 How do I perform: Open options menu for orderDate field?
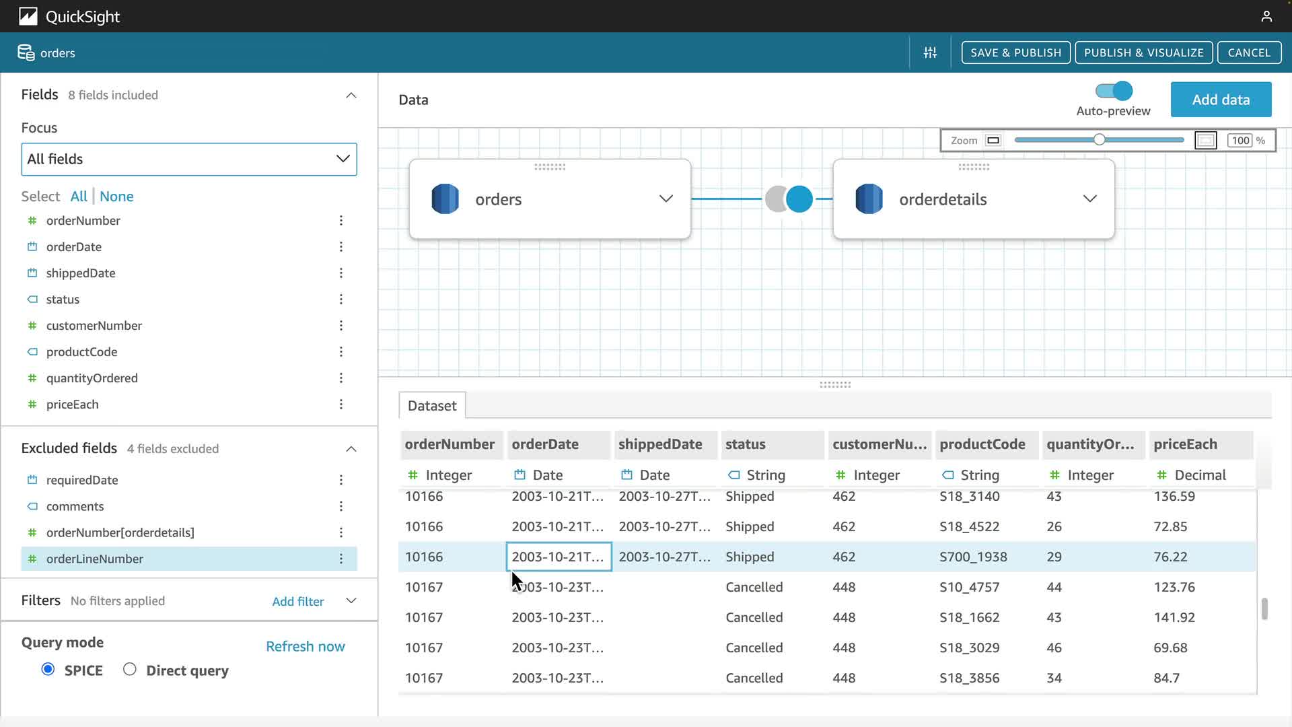click(x=341, y=247)
